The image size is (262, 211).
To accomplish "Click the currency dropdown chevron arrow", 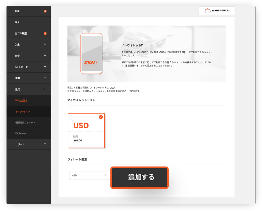I will click(105, 175).
